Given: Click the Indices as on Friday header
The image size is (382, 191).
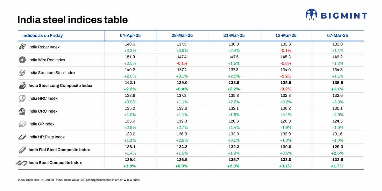Looking at the screenshot, I should 42,36.
